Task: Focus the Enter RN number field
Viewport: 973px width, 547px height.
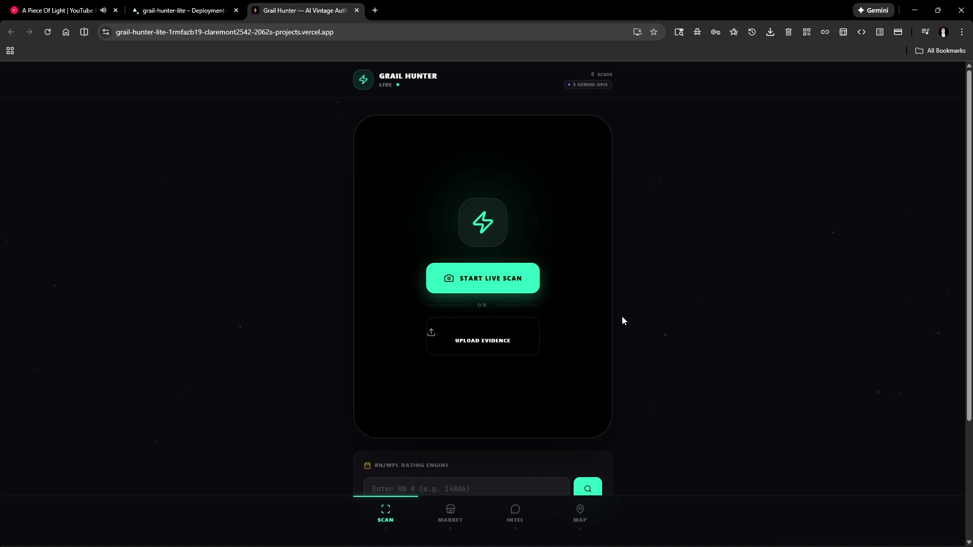Action: coord(466,488)
